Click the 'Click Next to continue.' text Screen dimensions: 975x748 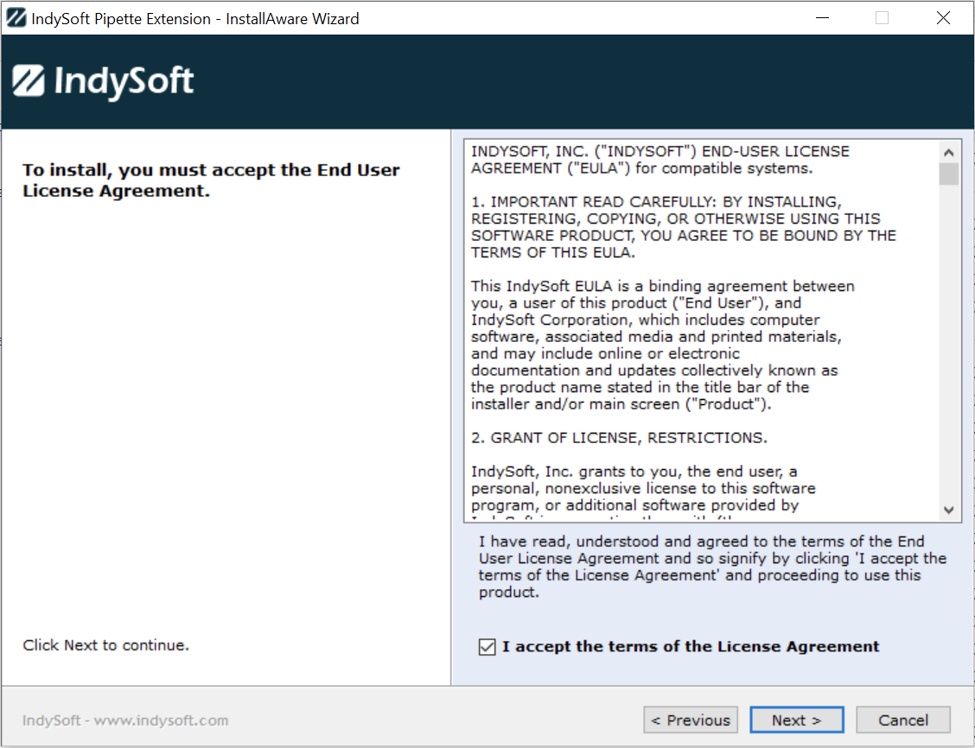coord(105,645)
